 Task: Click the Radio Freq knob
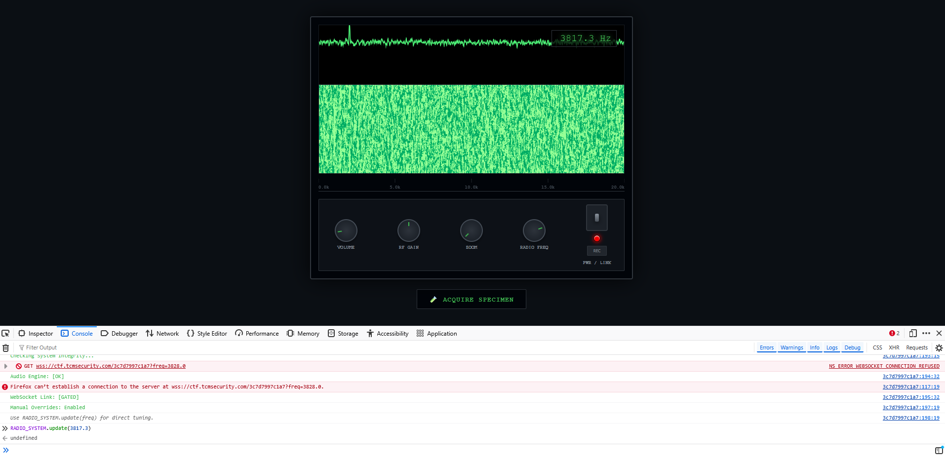point(534,231)
